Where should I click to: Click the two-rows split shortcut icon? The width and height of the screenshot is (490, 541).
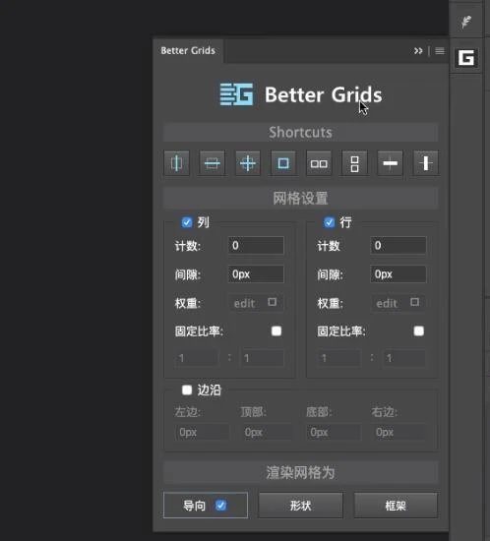coord(354,163)
